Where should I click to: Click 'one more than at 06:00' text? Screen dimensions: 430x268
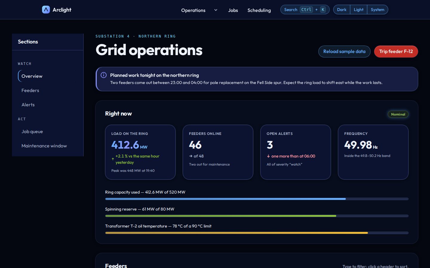click(293, 156)
